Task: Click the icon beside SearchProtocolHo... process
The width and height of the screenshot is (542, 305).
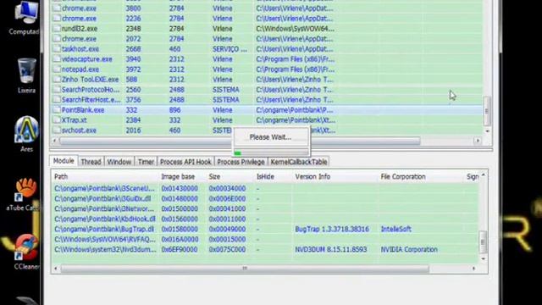Action: click(57, 90)
